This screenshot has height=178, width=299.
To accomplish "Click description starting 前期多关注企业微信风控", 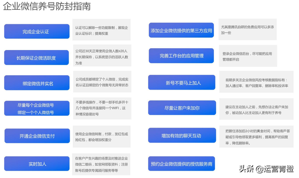I will [256, 82].
